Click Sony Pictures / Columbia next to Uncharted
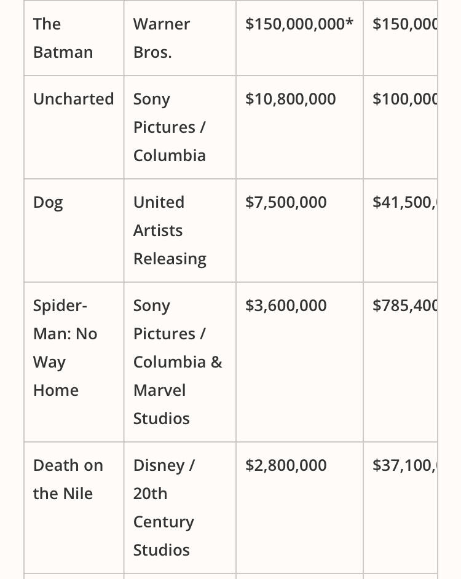 [x=170, y=127]
